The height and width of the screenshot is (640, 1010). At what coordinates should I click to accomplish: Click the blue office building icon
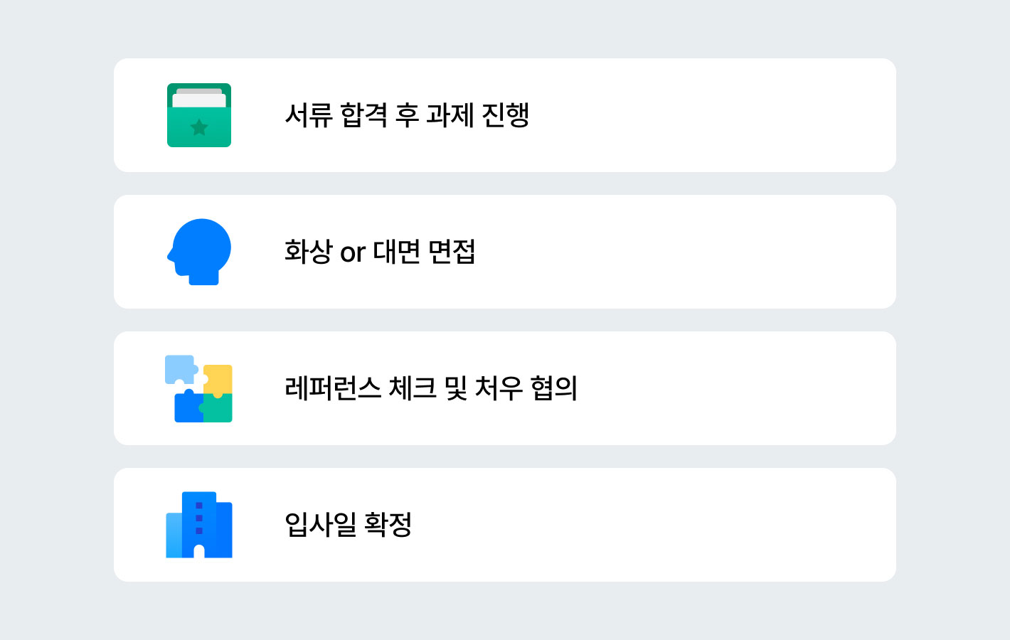coord(199,525)
